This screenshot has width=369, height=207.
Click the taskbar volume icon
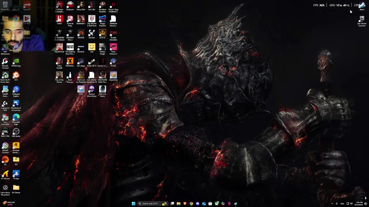(x=351, y=204)
